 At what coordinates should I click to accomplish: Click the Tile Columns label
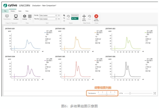(x=92, y=93)
